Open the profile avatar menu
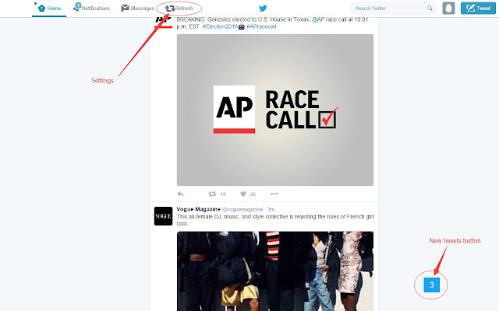 tap(448, 9)
